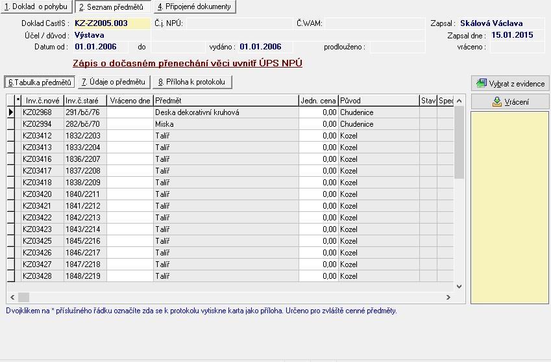Viewport: 551px width, 362px height.
Task: Click the table's scroll up arrow
Action: pos(459,101)
